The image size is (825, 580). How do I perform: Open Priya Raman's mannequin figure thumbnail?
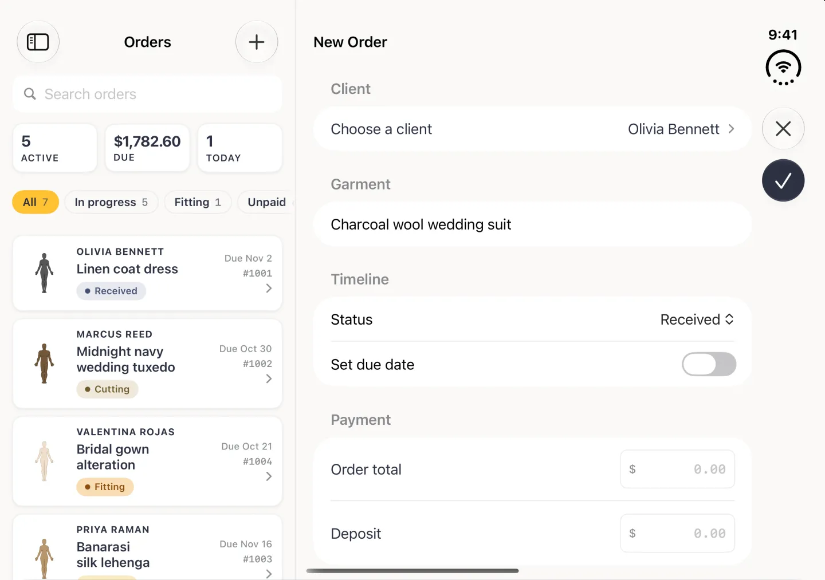[44, 558]
